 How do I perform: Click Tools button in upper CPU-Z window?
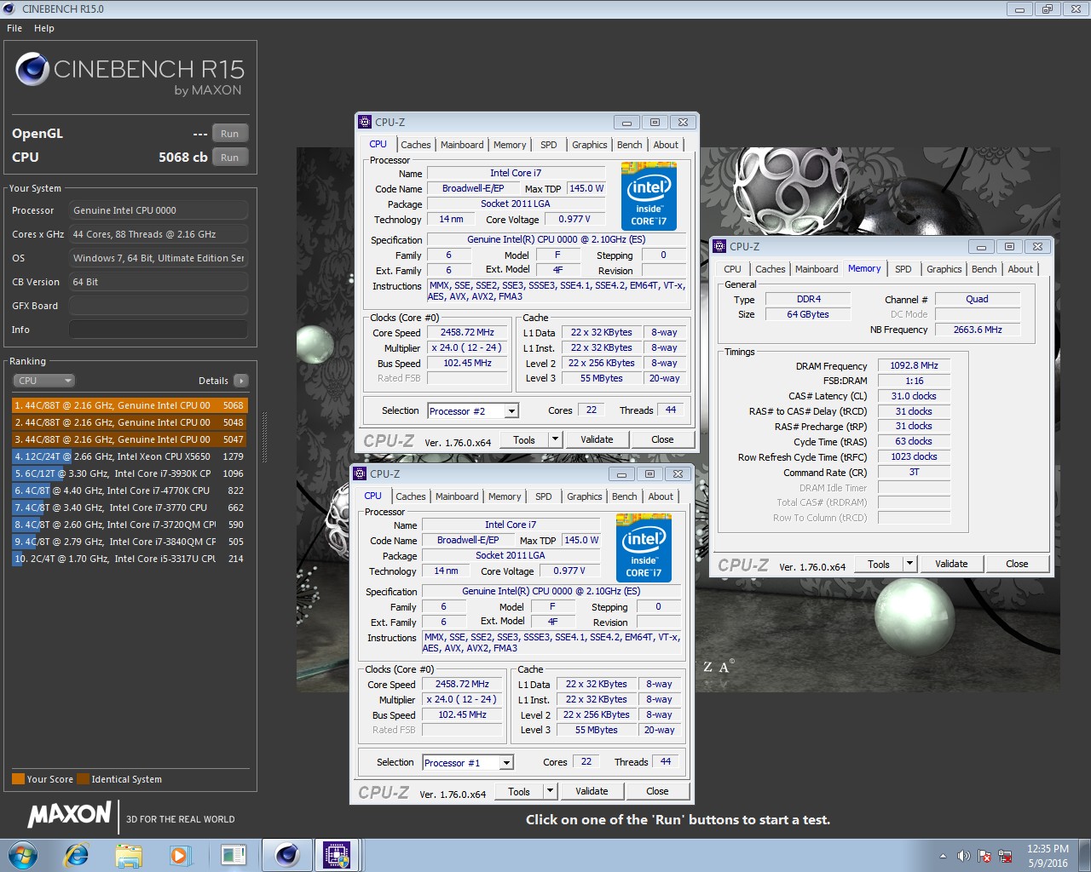524,439
